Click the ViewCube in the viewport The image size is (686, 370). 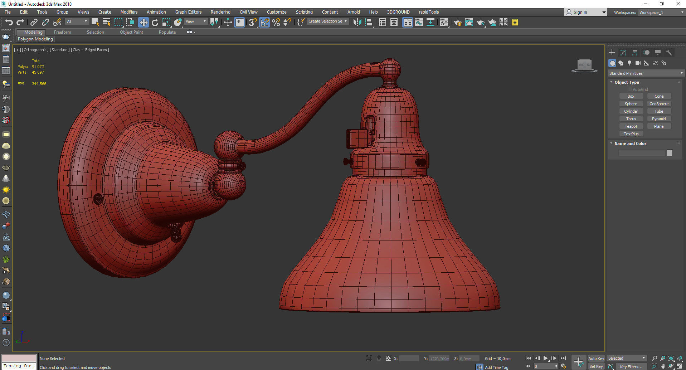(x=584, y=65)
